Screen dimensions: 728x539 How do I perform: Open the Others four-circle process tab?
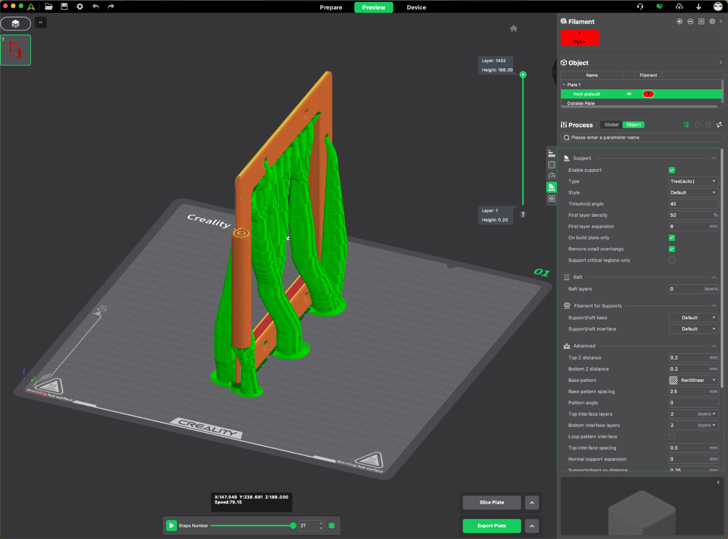pyautogui.click(x=551, y=198)
